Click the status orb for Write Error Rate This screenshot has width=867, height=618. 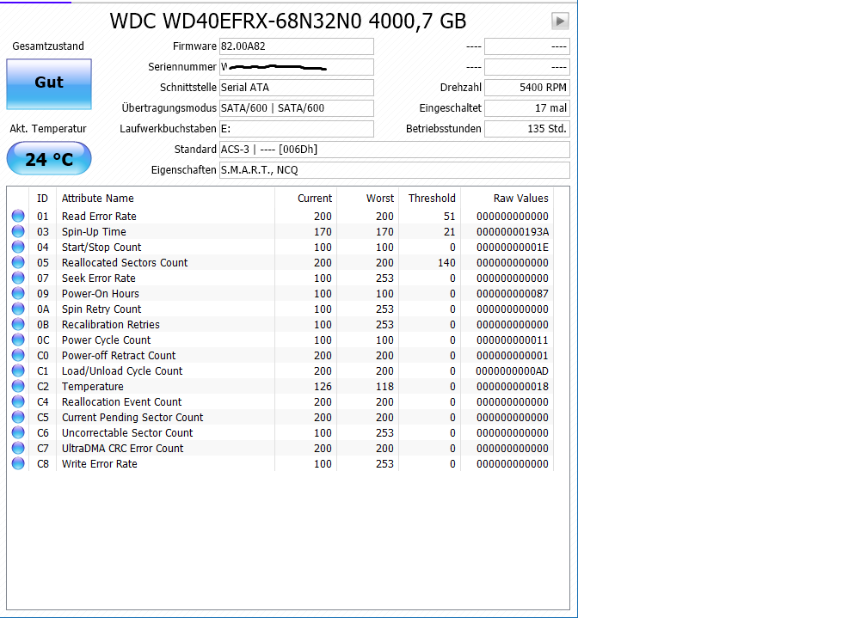click(x=18, y=464)
